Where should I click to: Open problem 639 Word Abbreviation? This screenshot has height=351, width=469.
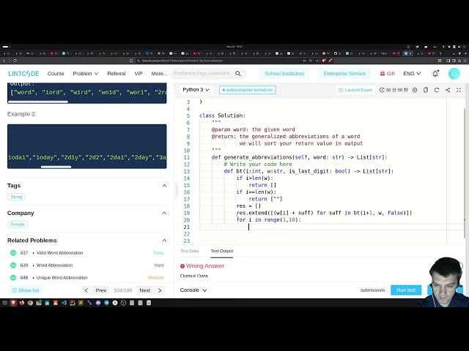(54, 265)
